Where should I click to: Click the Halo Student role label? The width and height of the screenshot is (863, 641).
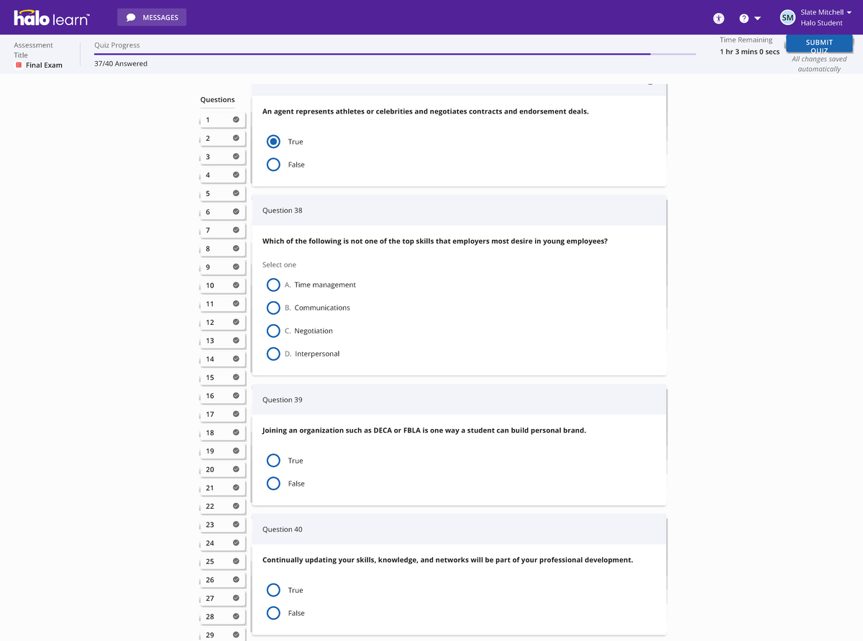(x=821, y=23)
